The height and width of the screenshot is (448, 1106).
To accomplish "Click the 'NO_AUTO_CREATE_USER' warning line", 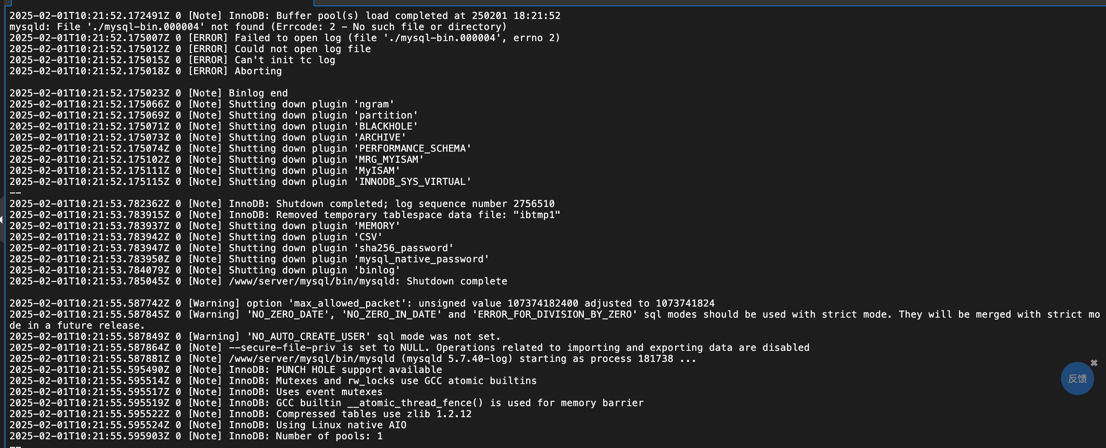I will [255, 337].
